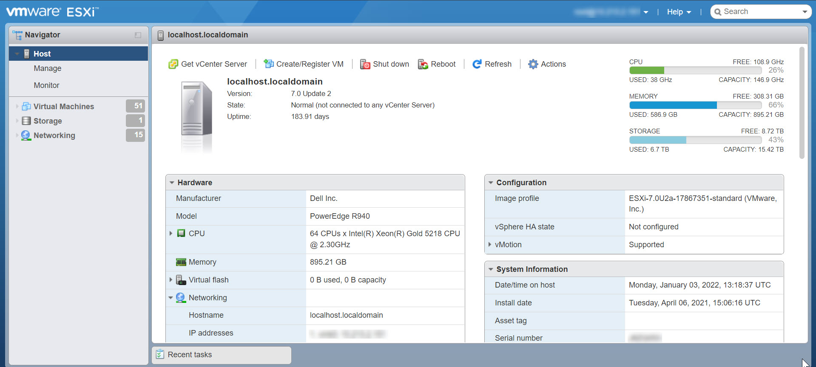816x367 pixels.
Task: Click the Refresh arrow icon
Action: (477, 64)
